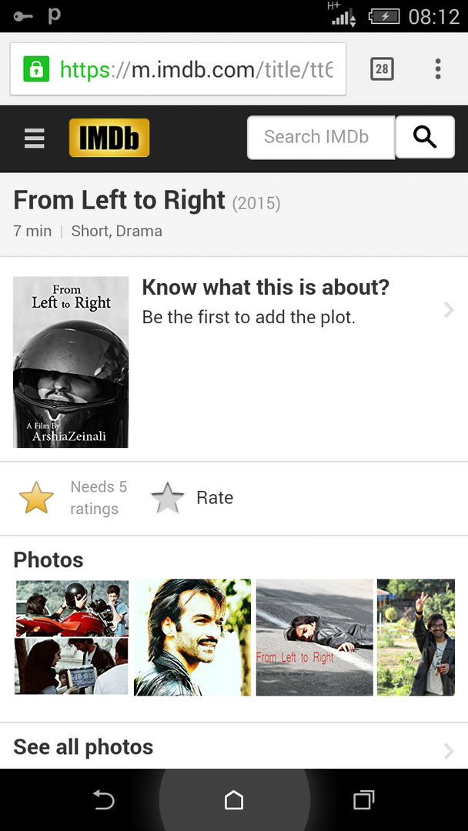468x831 pixels.
Task: Tap the gray Rate star
Action: (168, 498)
